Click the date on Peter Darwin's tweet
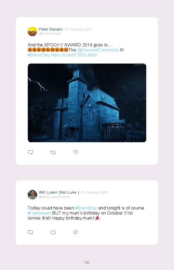174x270 pixels. [78, 30]
